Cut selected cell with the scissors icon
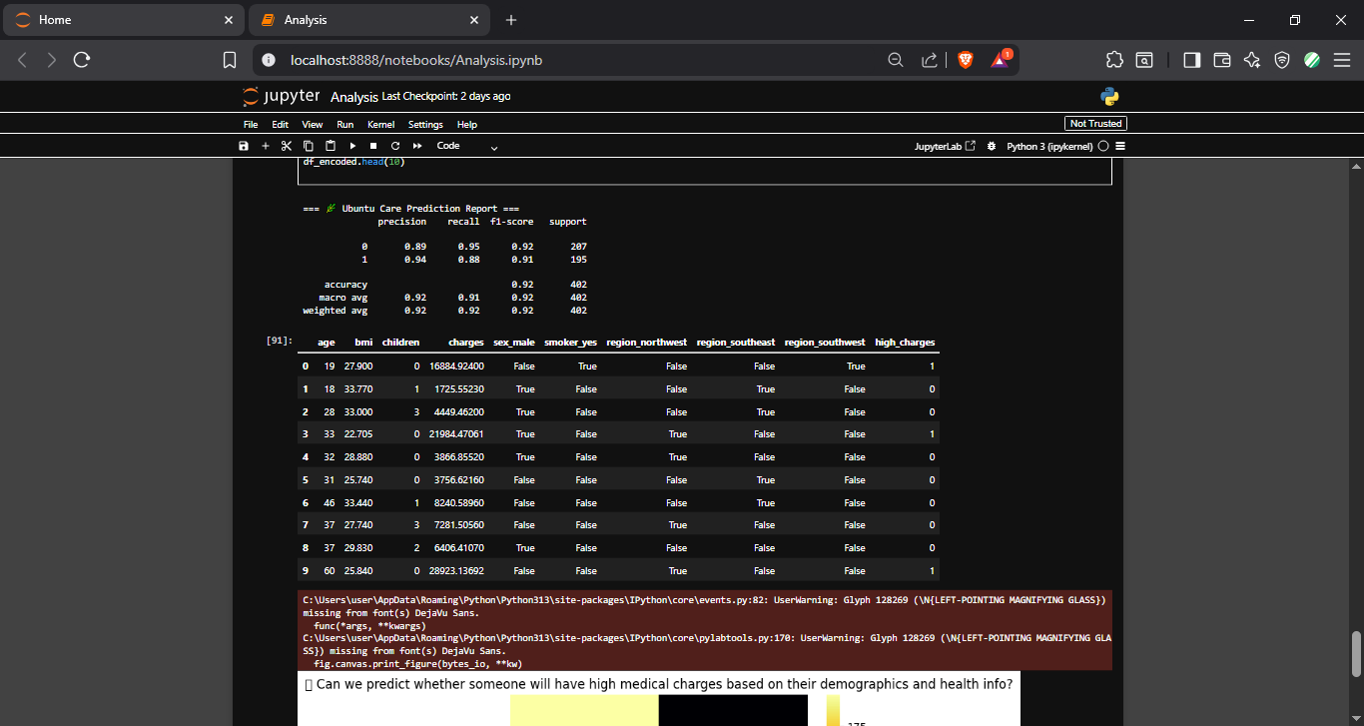Screen dimensions: 1364x726 pyautogui.click(x=287, y=146)
